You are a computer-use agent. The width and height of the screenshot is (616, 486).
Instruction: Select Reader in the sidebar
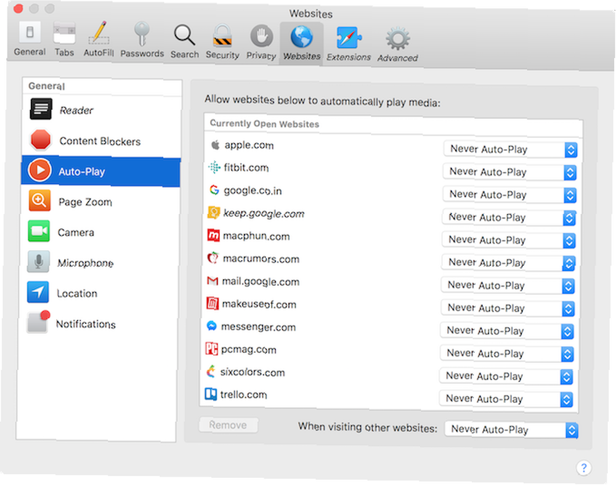(x=101, y=110)
